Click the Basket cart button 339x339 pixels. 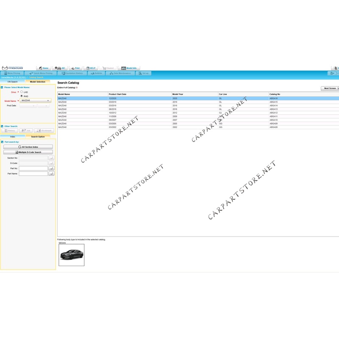coord(108,68)
